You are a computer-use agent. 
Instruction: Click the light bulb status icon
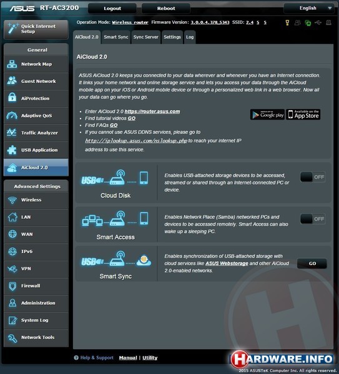pyautogui.click(x=287, y=22)
